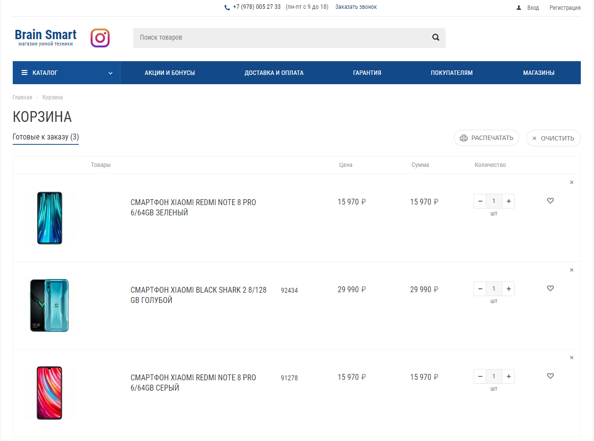The height and width of the screenshot is (441, 594).
Task: Open the Instagram icon link
Action: [100, 38]
